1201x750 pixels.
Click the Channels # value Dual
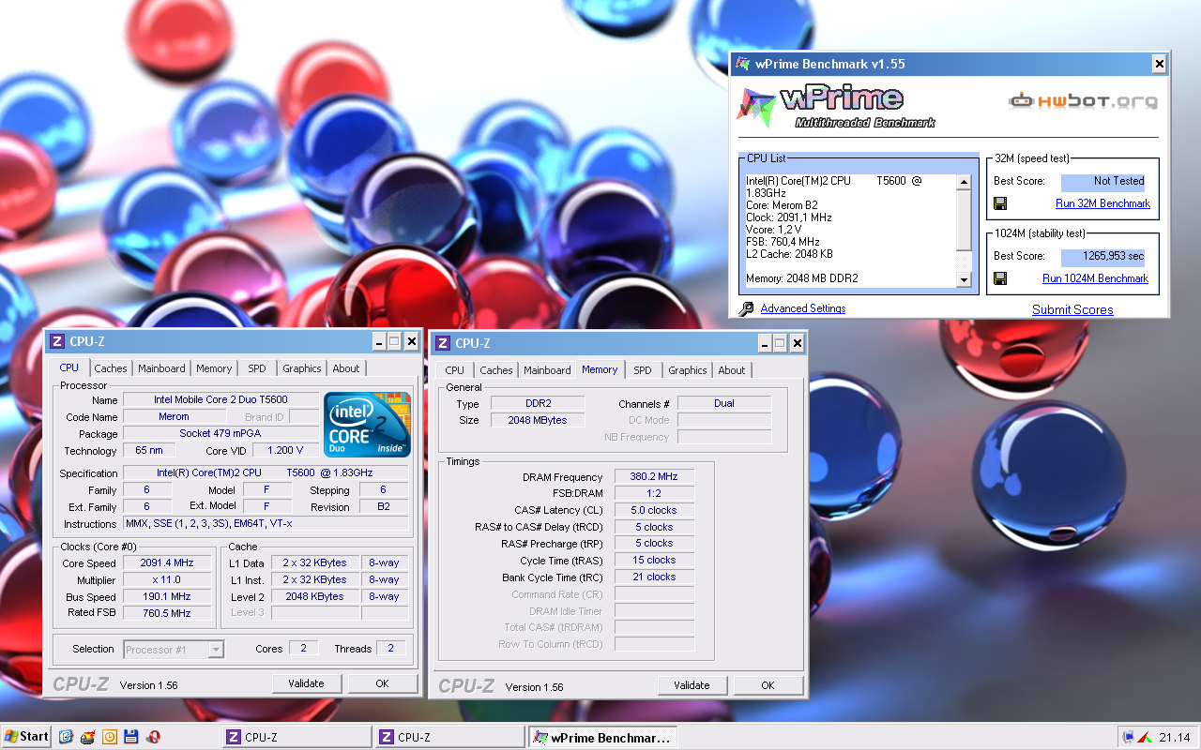coord(724,403)
